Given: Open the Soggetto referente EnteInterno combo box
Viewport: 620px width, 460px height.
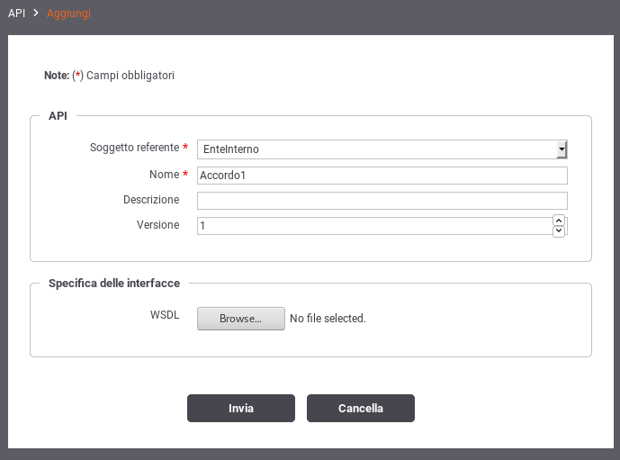Looking at the screenshot, I should [x=382, y=149].
